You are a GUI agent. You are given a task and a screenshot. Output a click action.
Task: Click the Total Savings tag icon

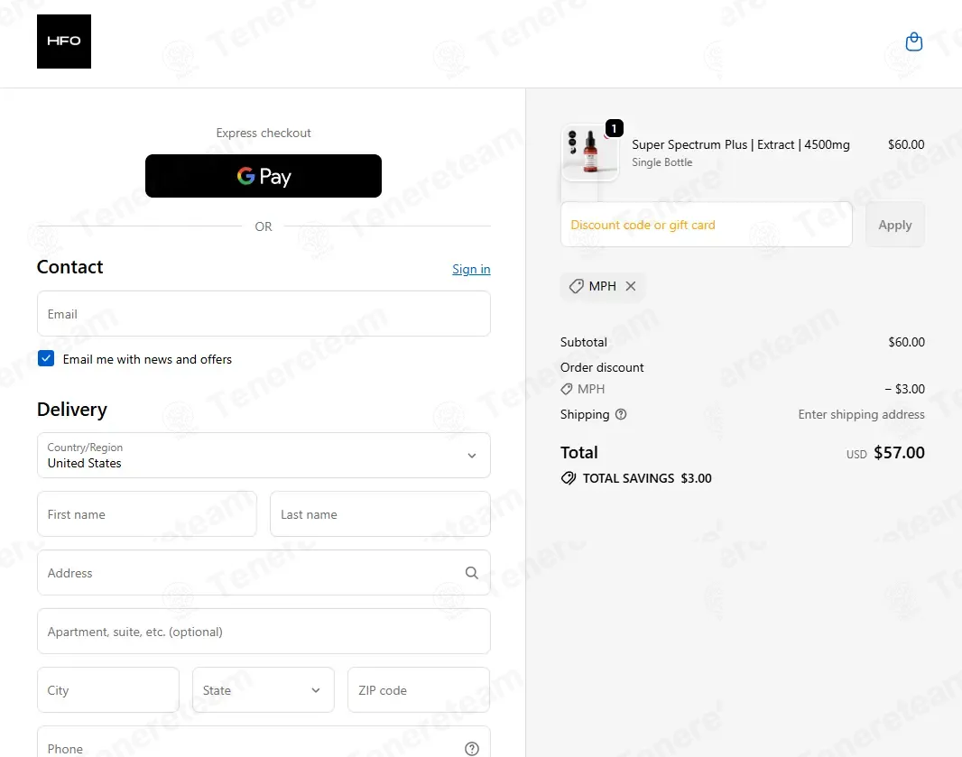[569, 478]
